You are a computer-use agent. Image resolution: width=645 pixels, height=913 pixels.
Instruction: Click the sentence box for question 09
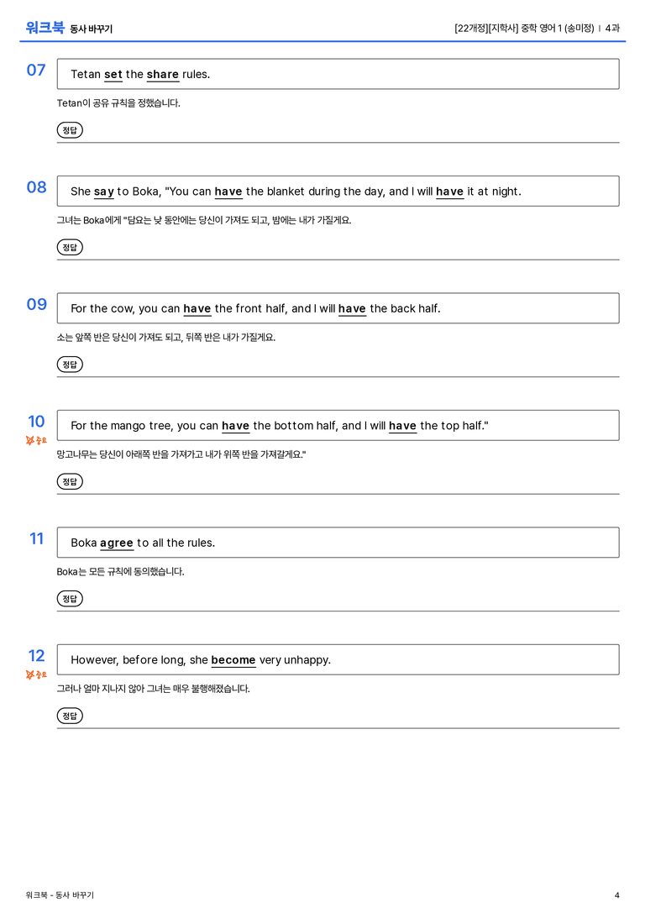pos(338,308)
